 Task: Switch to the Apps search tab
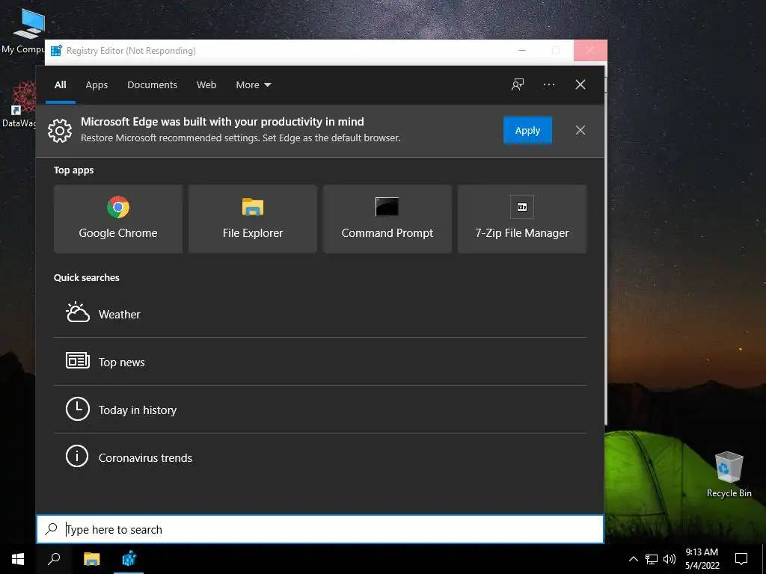[x=96, y=85]
